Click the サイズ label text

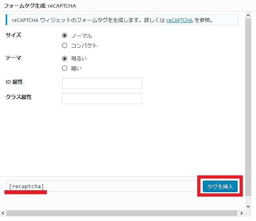coord(13,35)
